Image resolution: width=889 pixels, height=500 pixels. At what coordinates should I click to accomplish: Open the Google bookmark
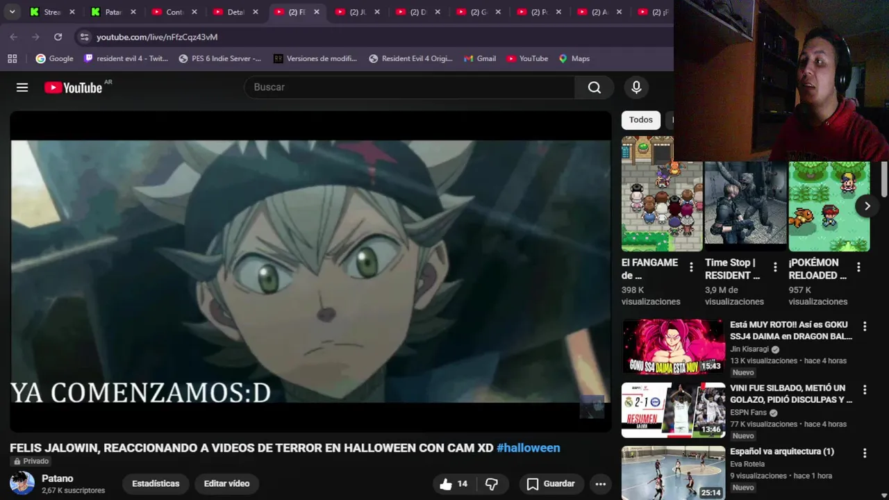point(54,58)
